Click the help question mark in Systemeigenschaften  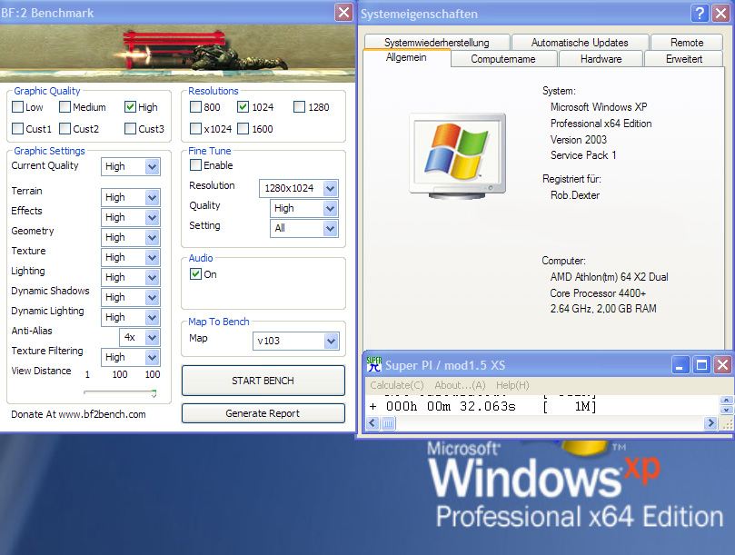coord(700,13)
